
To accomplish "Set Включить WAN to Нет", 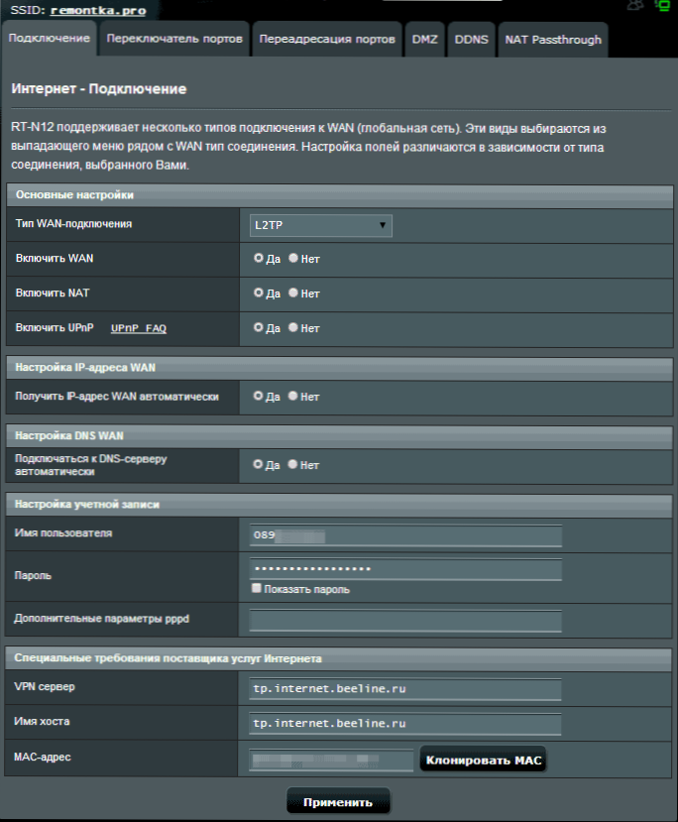I will coord(293,258).
